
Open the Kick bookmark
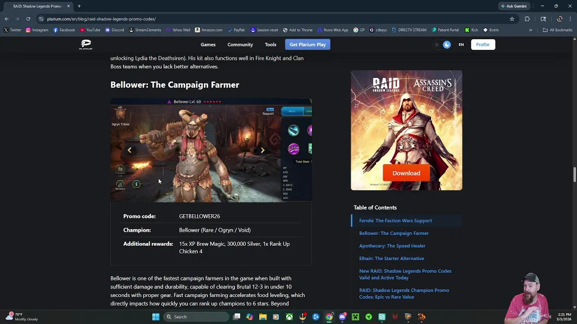tap(471, 30)
